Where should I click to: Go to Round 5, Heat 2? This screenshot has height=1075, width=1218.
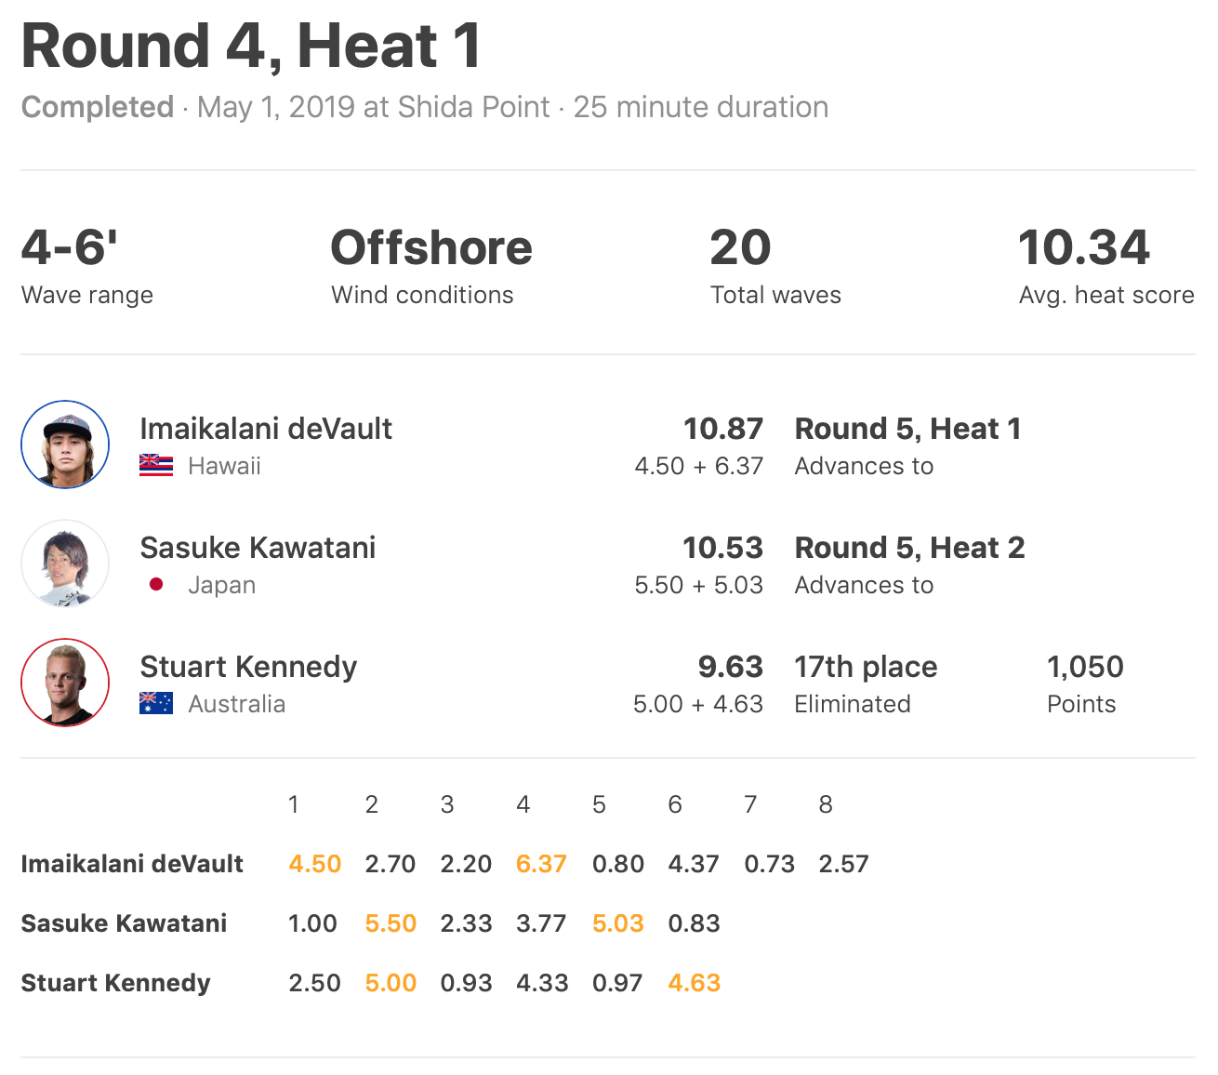click(909, 548)
